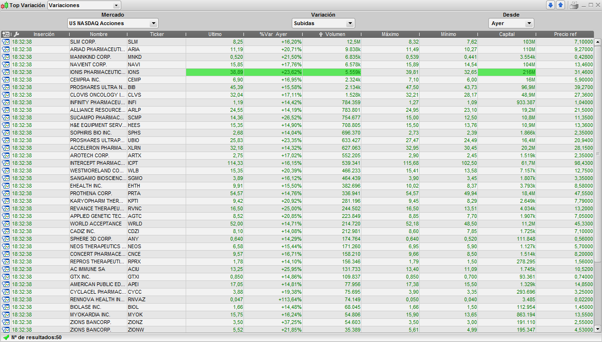Image resolution: width=602 pixels, height=342 pixels.
Task: Open chart icon for IONIS PHARMACEUTIC row
Action: tap(6, 72)
